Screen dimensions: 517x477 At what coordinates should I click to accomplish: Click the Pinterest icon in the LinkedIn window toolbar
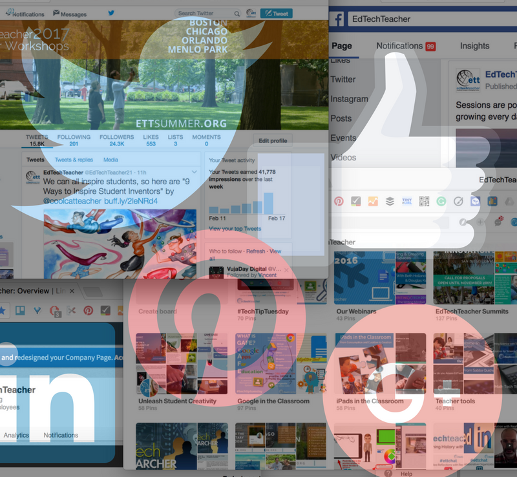88,310
